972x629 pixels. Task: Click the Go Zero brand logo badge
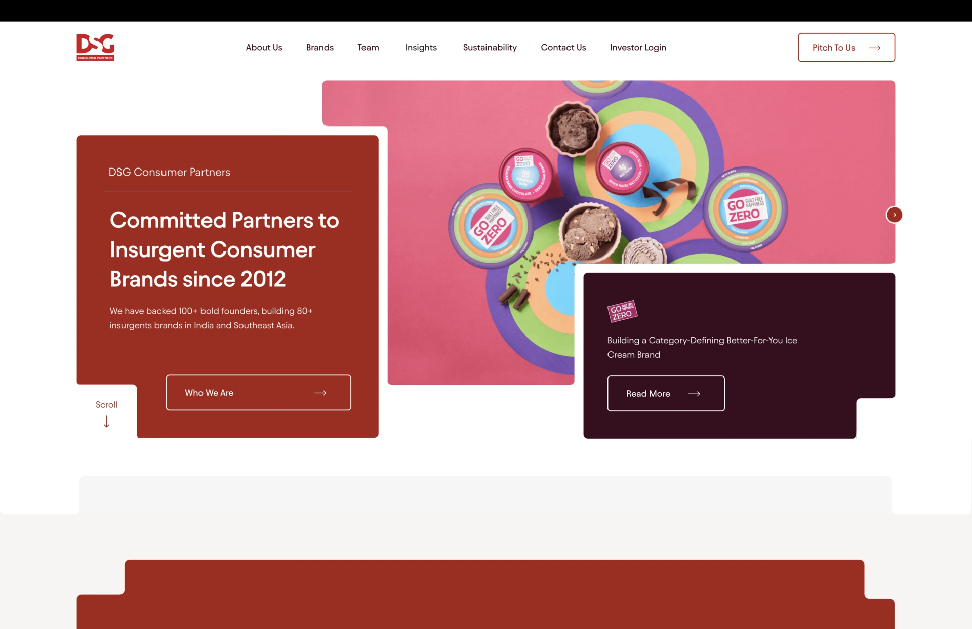(x=622, y=311)
